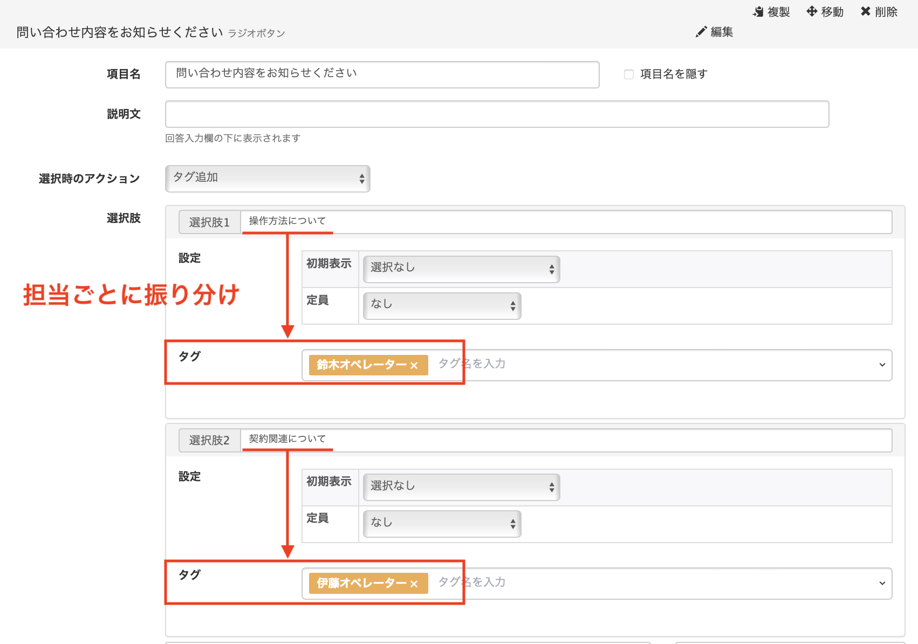
Task: Open 初期表示 dropdown under 選択肢1
Action: tap(461, 269)
